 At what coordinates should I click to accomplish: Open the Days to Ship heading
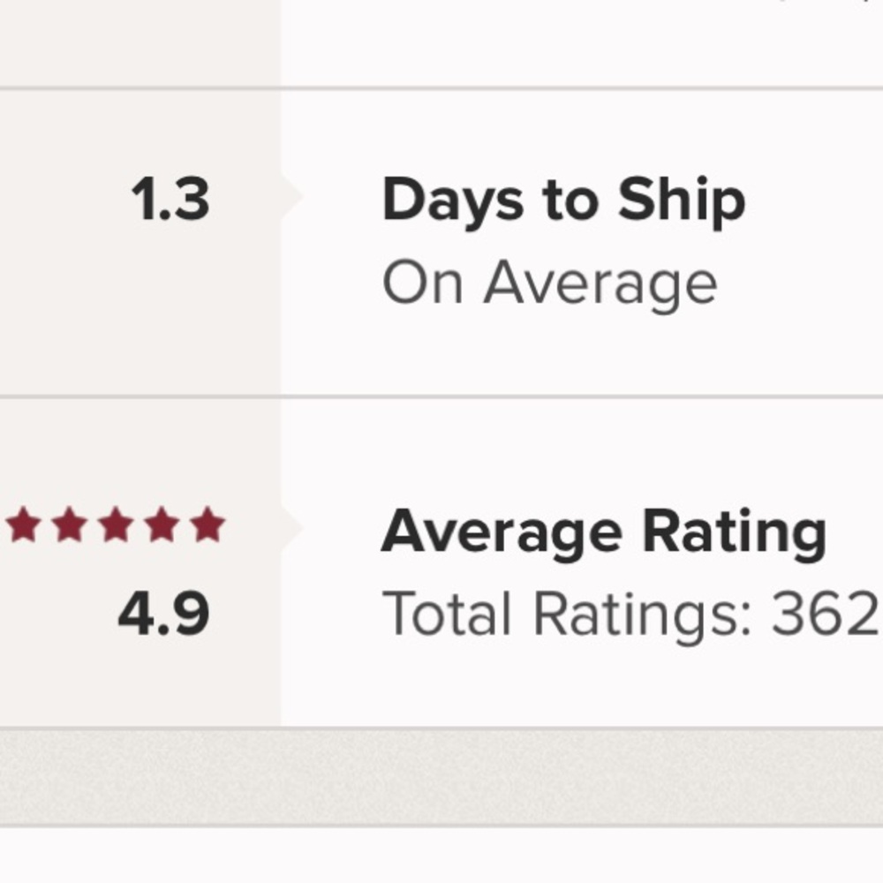tap(563, 201)
